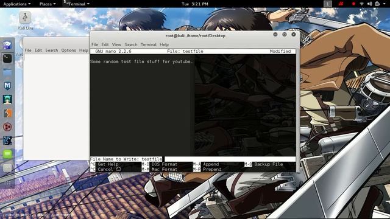Click the terminal title bar root@kali

(x=195, y=36)
